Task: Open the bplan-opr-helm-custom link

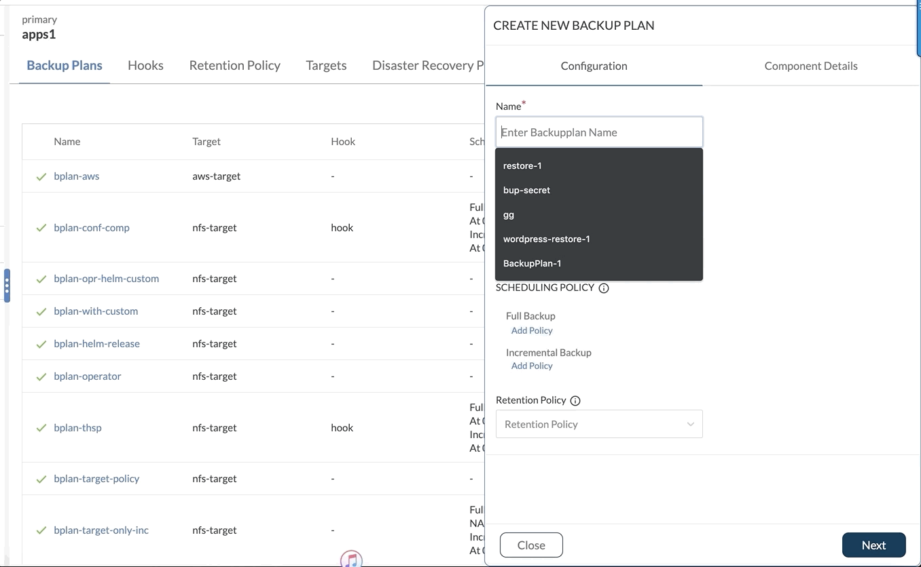Action: pyautogui.click(x=107, y=278)
